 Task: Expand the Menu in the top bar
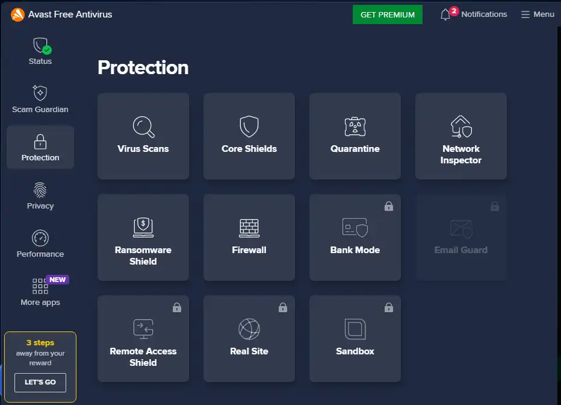pyautogui.click(x=538, y=14)
